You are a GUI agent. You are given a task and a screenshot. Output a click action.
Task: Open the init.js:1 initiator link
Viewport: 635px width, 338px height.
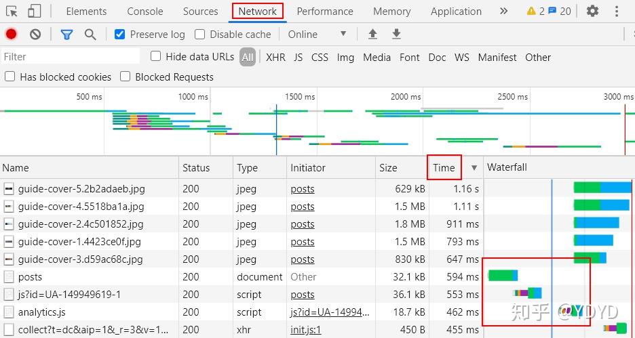[x=306, y=330]
